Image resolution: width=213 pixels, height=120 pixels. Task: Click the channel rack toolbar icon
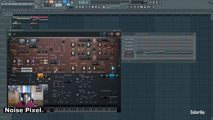pyautogui.click(x=80, y=7)
